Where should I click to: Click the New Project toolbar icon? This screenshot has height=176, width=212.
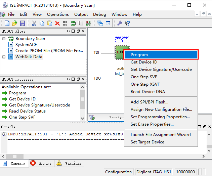tap(7, 23)
